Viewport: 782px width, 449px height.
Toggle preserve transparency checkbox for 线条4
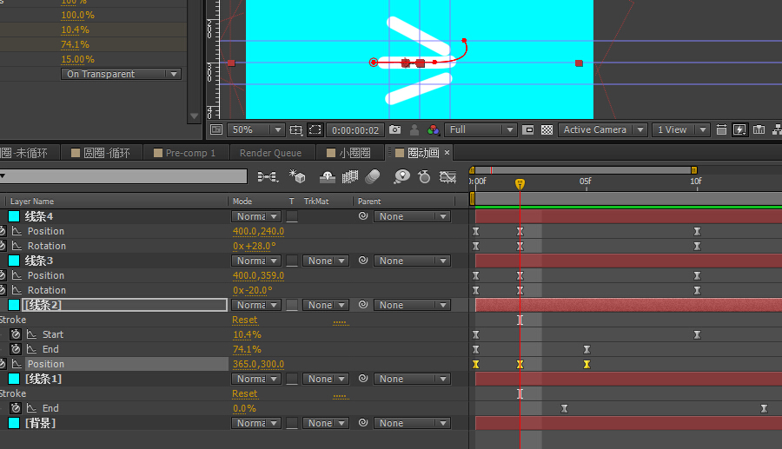tap(292, 216)
